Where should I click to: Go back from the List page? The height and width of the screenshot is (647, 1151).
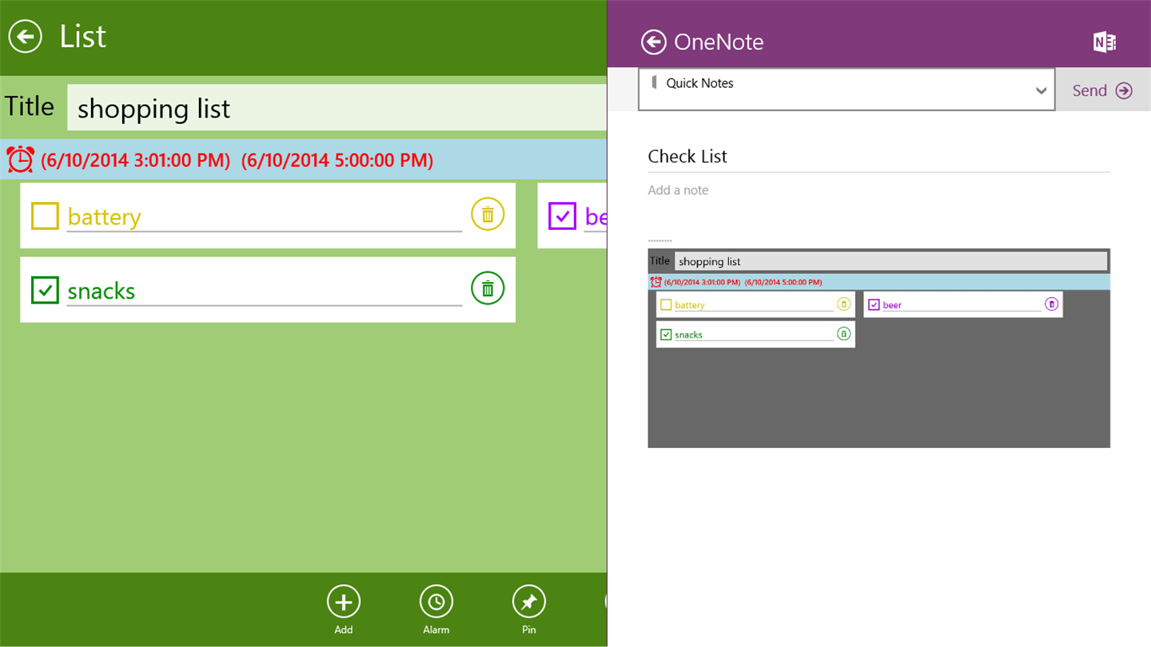click(26, 36)
